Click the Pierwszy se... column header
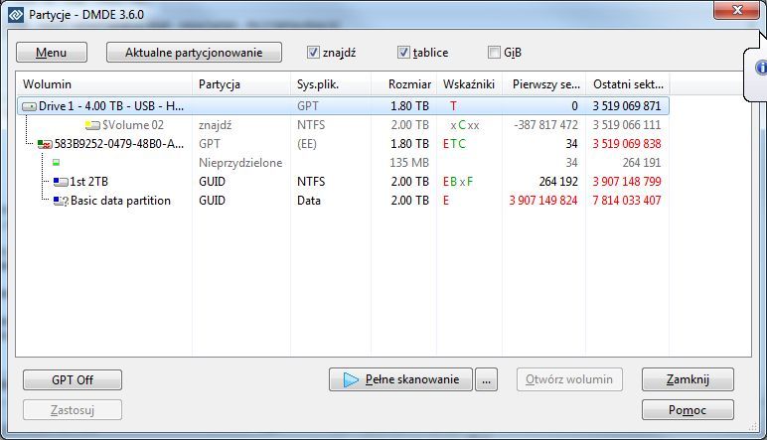767x440 pixels. [x=543, y=84]
